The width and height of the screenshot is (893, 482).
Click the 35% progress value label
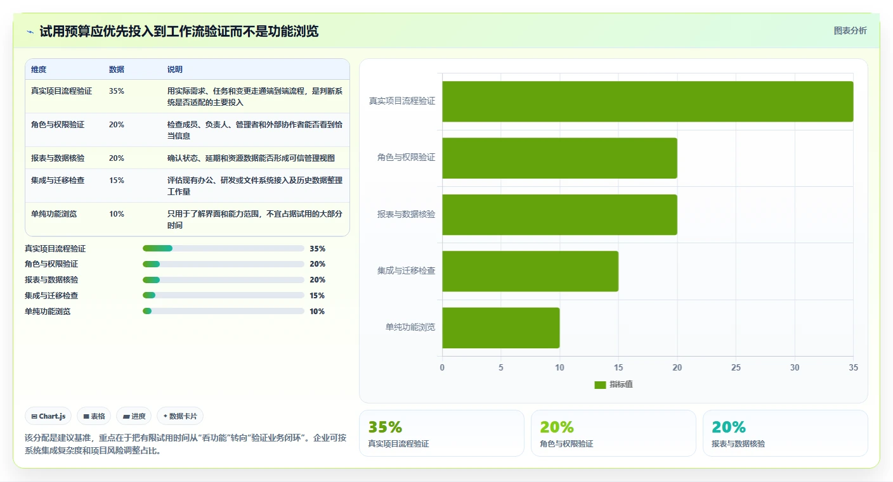tap(317, 249)
